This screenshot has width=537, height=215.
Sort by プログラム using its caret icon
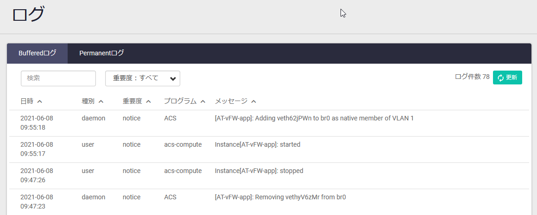tap(203, 102)
